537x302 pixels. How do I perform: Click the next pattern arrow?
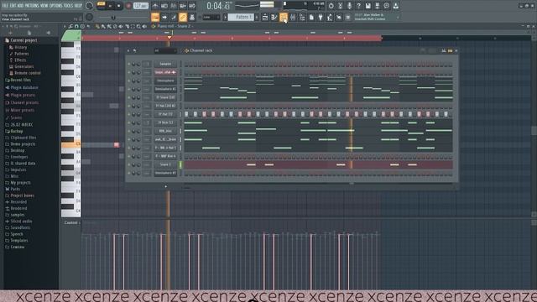[257, 17]
